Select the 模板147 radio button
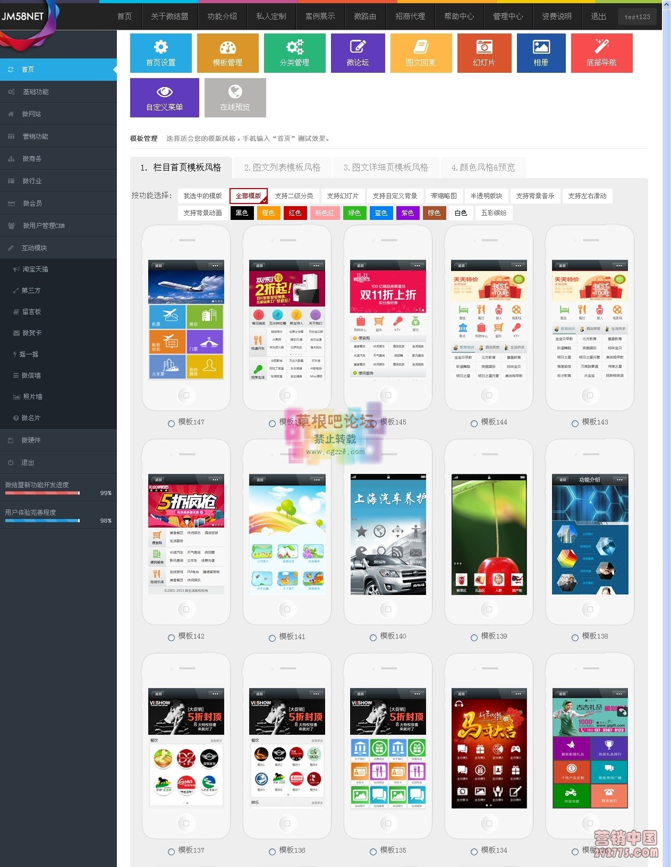 click(171, 423)
